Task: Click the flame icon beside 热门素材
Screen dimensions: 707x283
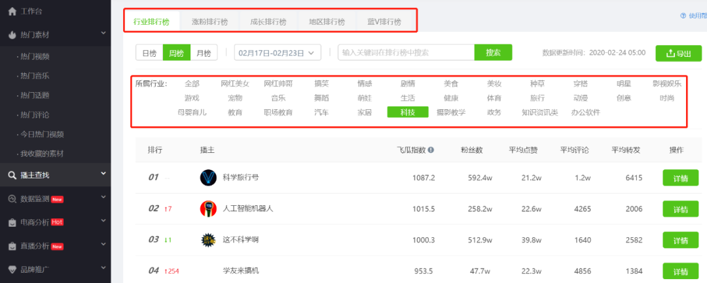Action: (x=12, y=35)
